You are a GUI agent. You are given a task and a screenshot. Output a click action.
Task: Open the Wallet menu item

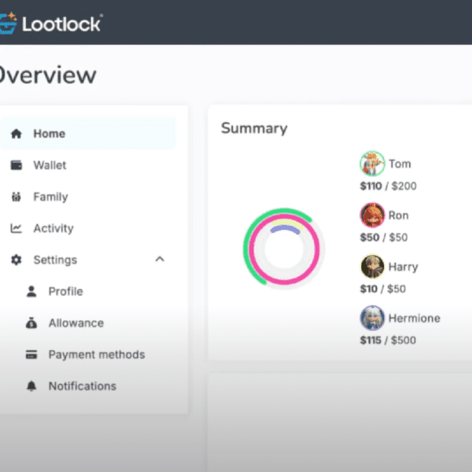point(50,165)
